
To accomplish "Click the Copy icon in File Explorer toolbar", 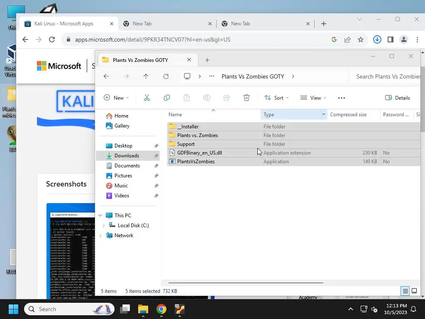I will point(167,98).
